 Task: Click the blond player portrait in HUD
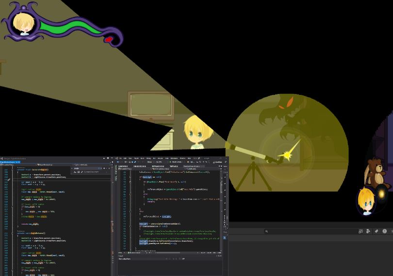pos(23,23)
